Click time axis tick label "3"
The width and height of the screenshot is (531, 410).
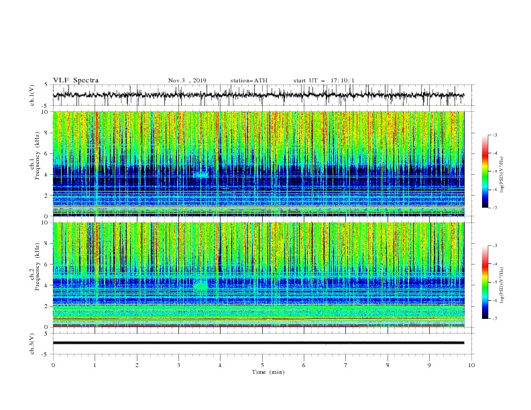click(x=178, y=365)
